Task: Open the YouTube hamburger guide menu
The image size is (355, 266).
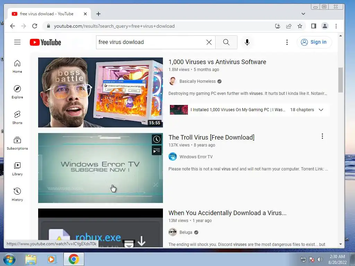Action: coord(17,42)
